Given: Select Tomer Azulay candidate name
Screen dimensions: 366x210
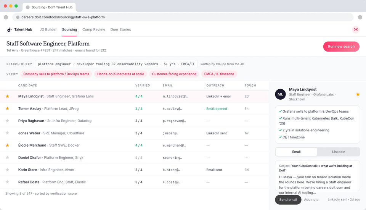Looking at the screenshot, I should pos(30,108).
